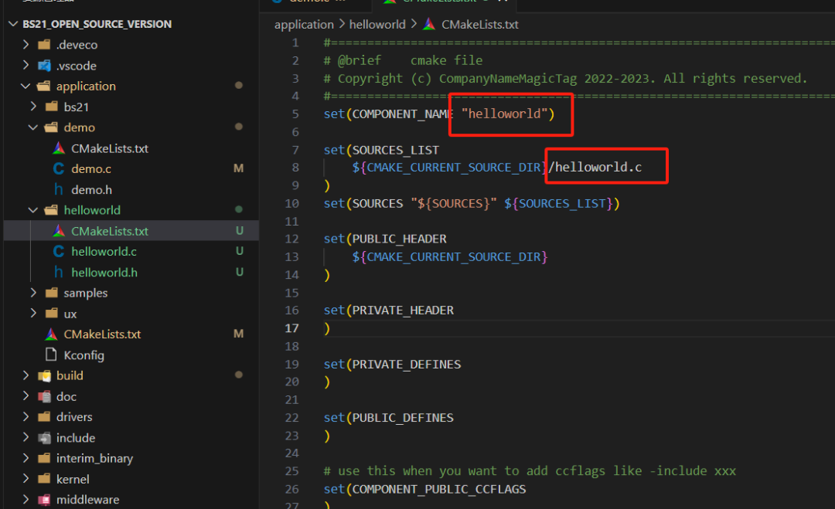Expand the middleware folder chevron
Screen dimensions: 835x509
[26, 500]
